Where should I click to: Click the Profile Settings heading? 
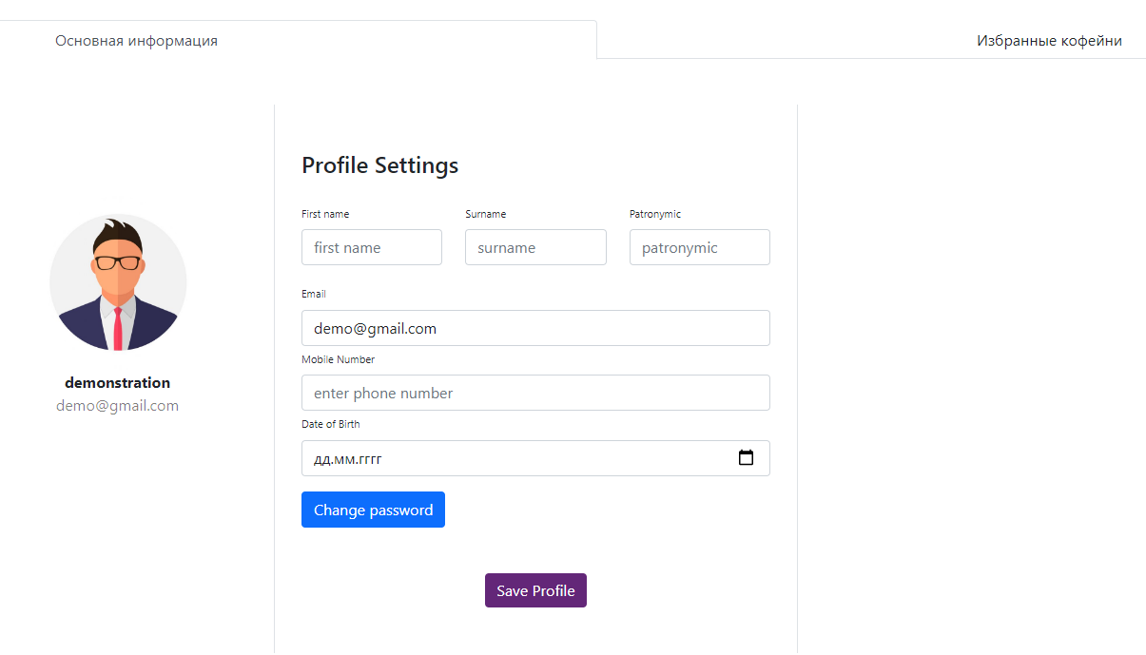click(x=380, y=165)
